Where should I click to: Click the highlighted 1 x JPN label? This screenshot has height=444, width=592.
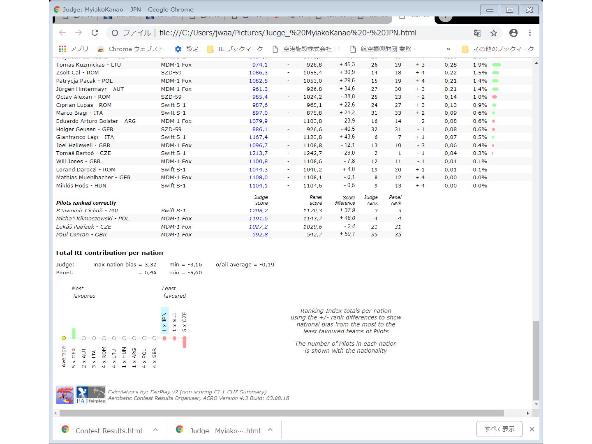click(x=164, y=321)
